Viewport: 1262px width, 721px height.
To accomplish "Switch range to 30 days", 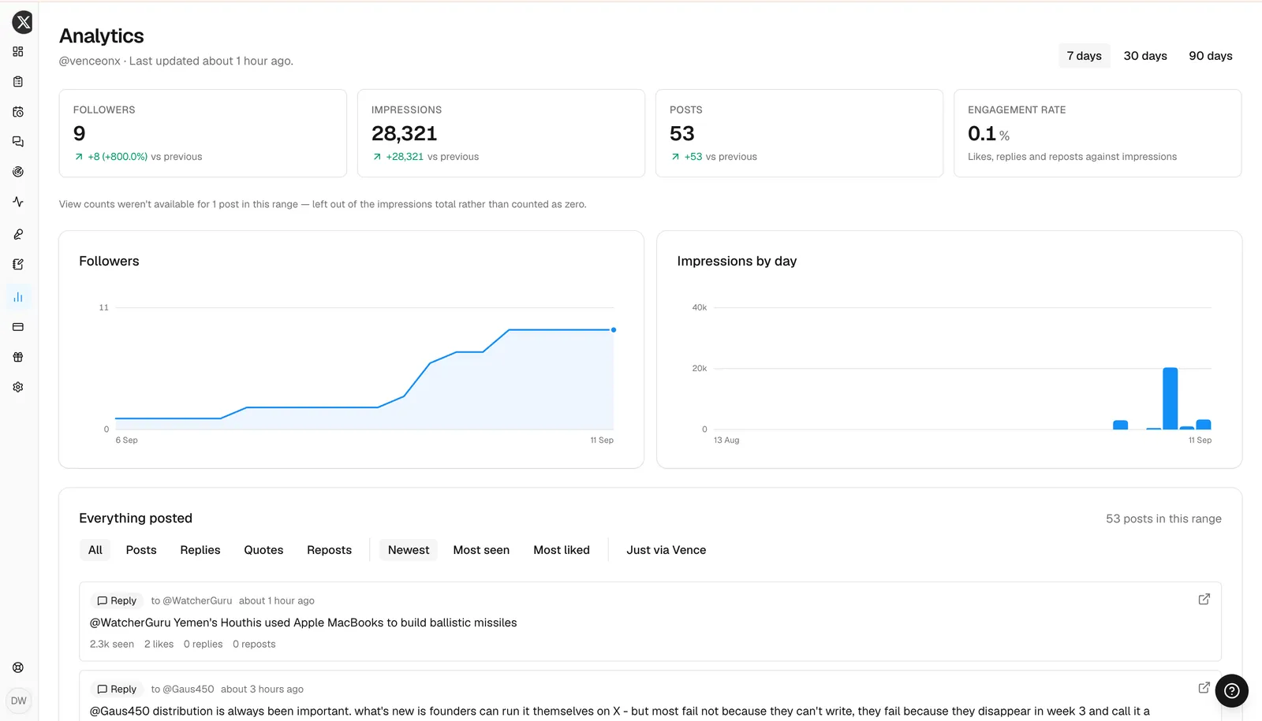I will coord(1144,56).
